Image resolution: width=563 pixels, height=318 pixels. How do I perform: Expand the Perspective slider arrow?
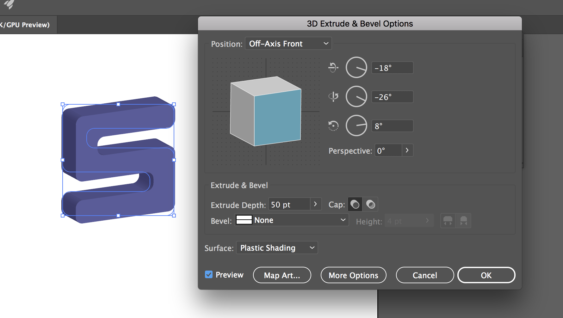coord(407,150)
